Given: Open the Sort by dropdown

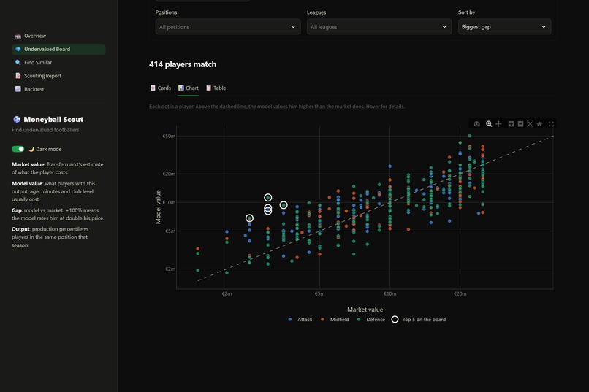Looking at the screenshot, I should pos(504,27).
